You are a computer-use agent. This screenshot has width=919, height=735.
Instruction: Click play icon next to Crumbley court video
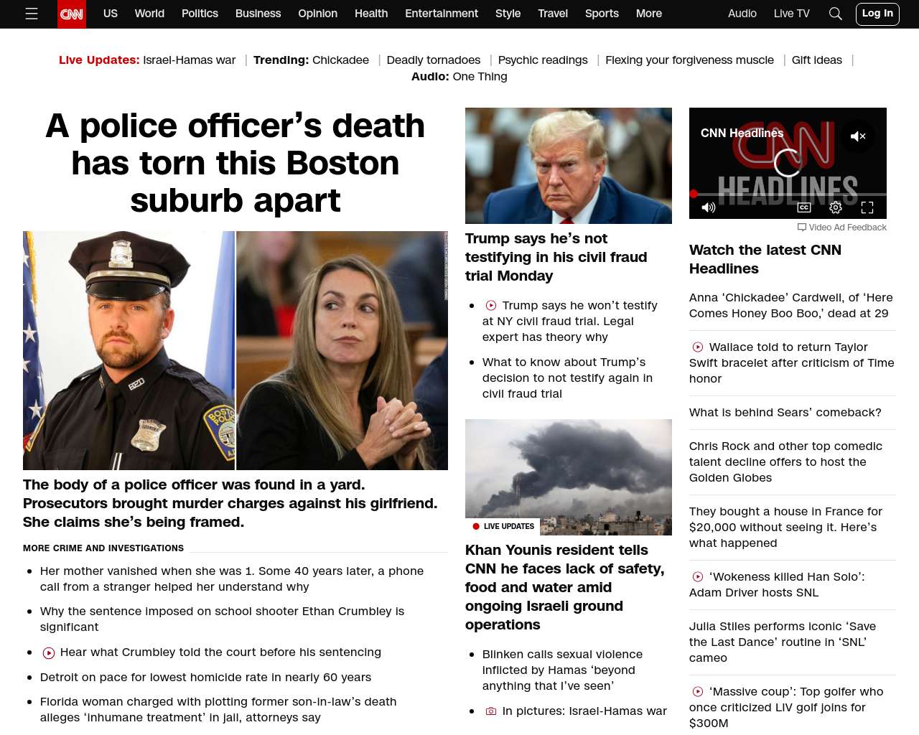tap(49, 653)
